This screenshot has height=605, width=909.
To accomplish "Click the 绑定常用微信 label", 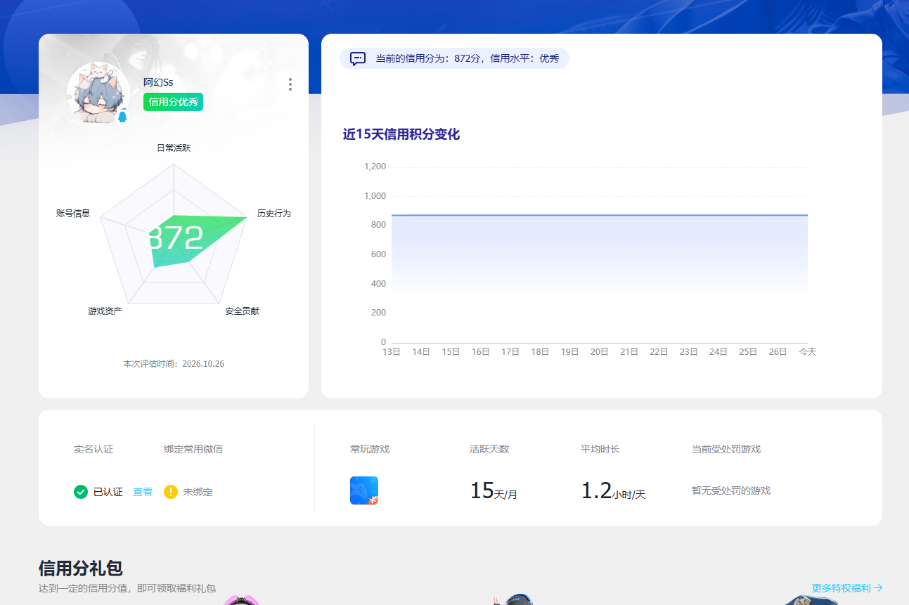I will pyautogui.click(x=193, y=449).
